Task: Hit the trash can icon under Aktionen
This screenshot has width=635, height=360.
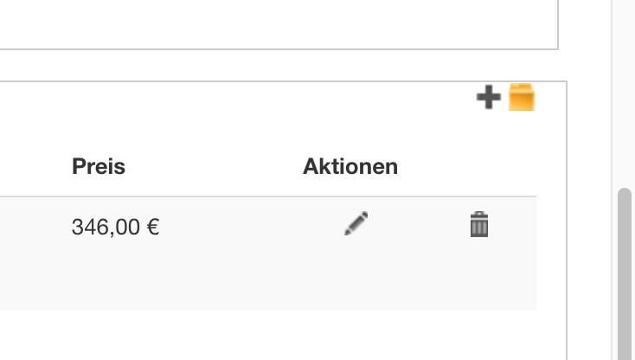Action: pyautogui.click(x=478, y=224)
